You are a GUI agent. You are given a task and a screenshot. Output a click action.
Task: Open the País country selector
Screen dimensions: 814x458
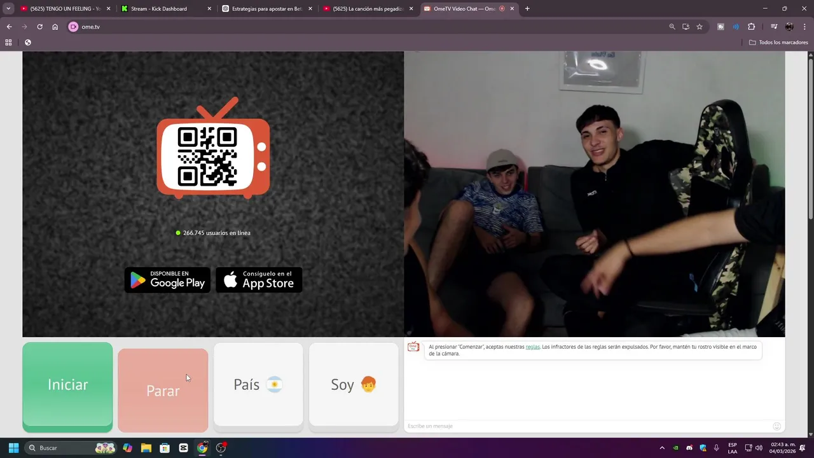click(x=258, y=385)
